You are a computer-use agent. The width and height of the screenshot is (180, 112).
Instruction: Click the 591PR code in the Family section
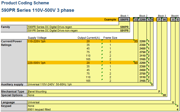pyautogui.click(x=124, y=30)
